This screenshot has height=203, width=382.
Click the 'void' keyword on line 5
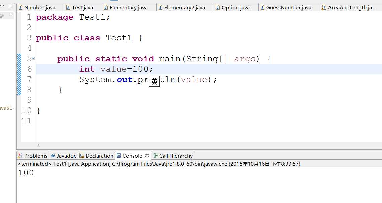click(143, 59)
